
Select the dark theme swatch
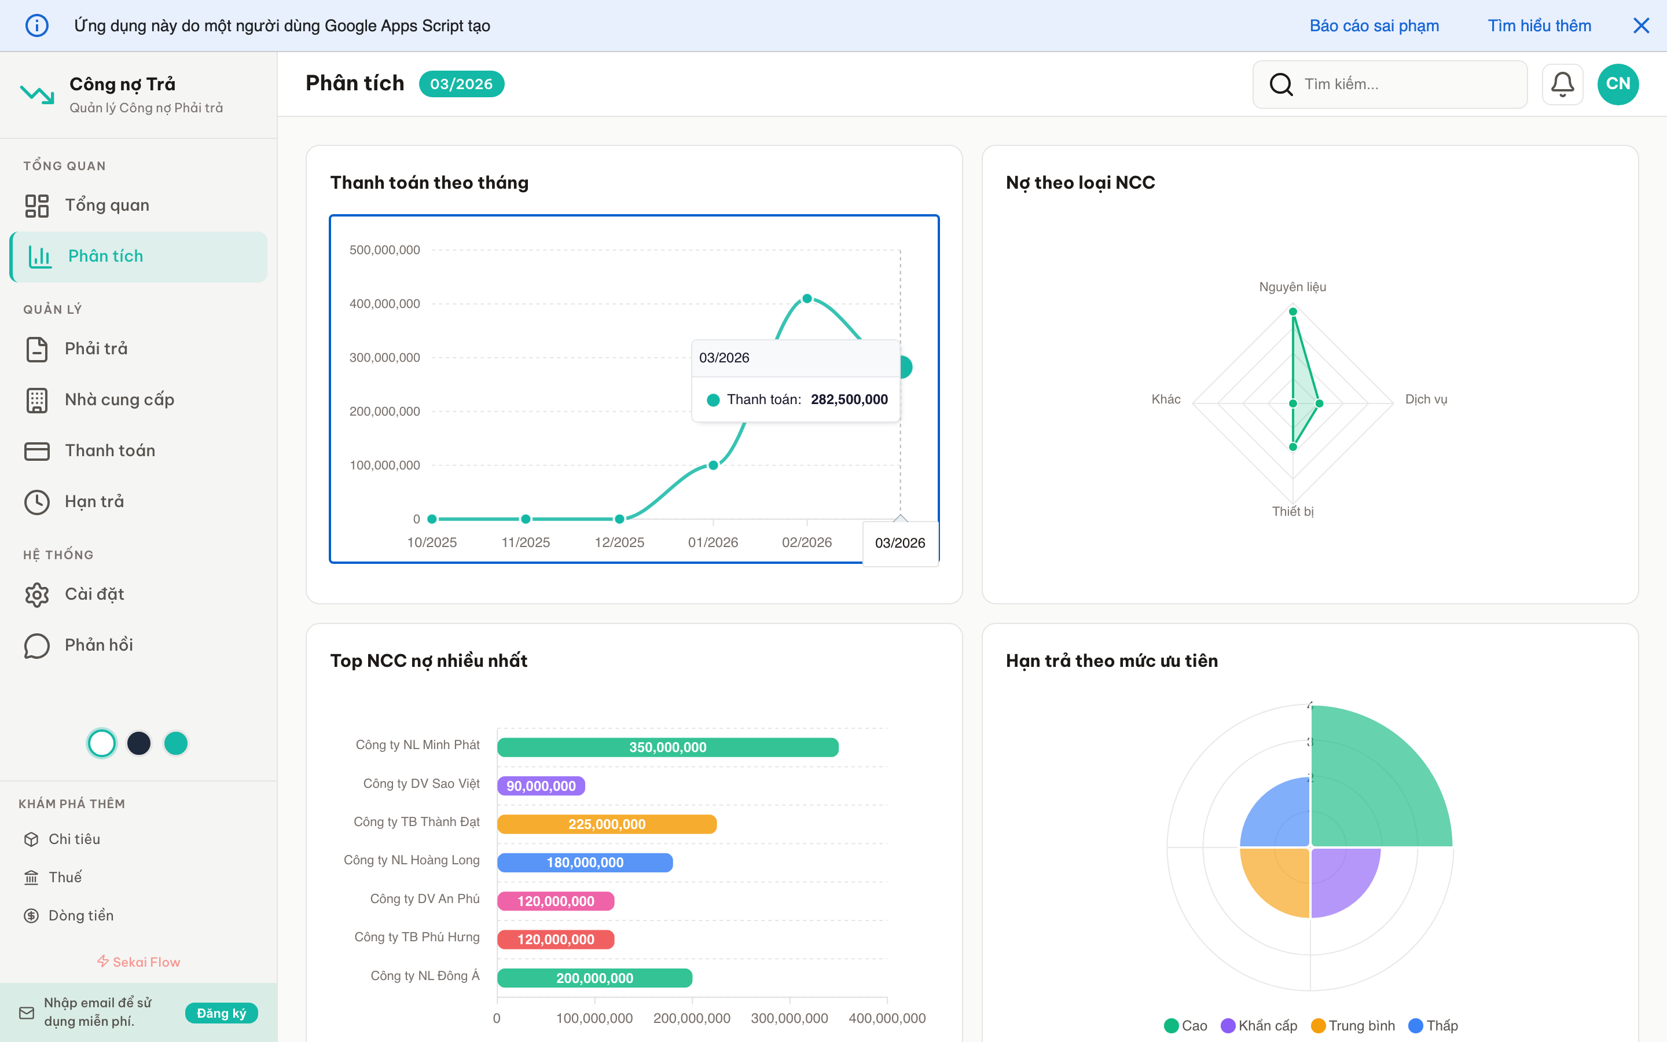click(x=138, y=744)
